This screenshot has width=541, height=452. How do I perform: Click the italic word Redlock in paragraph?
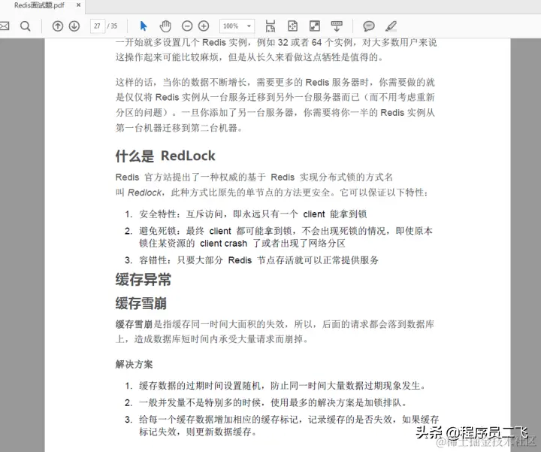coord(144,193)
